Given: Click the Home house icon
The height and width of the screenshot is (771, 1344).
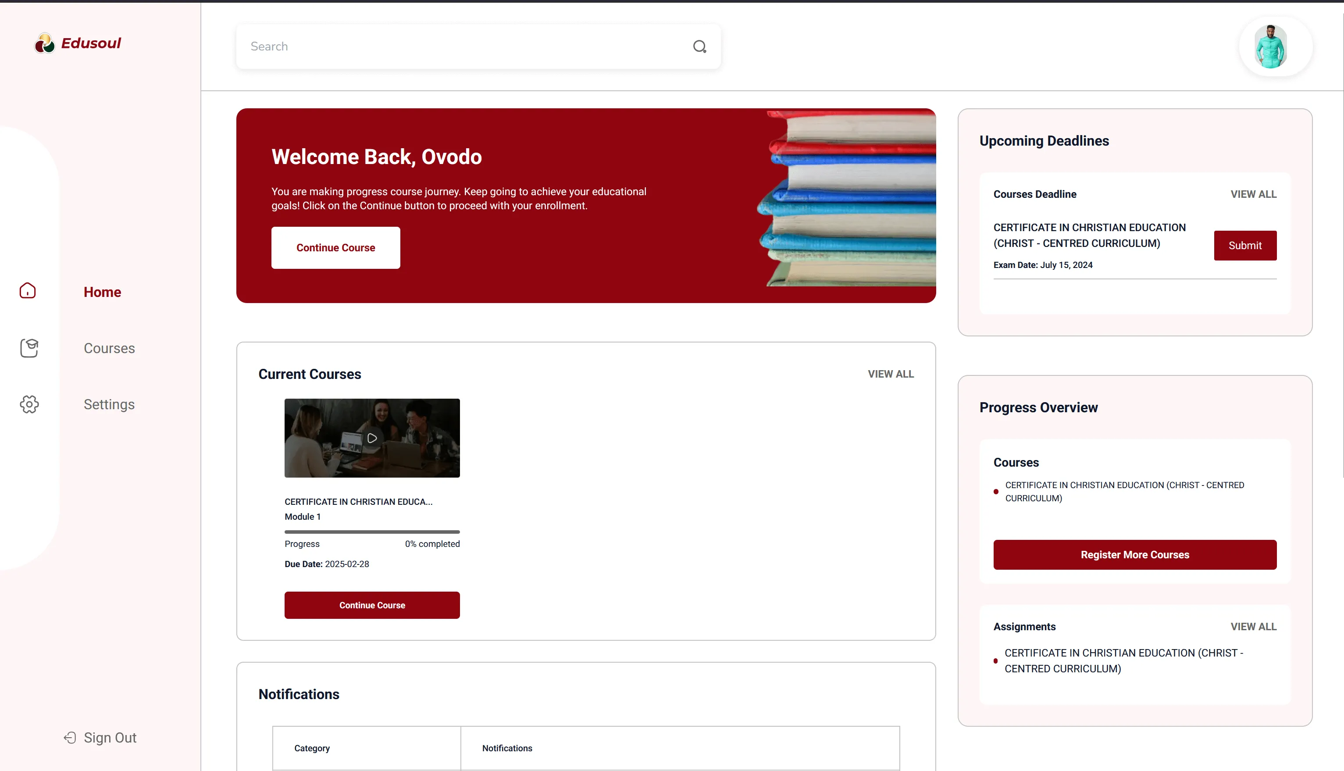Looking at the screenshot, I should [x=28, y=291].
